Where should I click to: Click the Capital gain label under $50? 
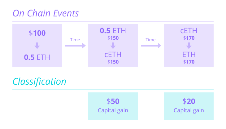(x=113, y=110)
